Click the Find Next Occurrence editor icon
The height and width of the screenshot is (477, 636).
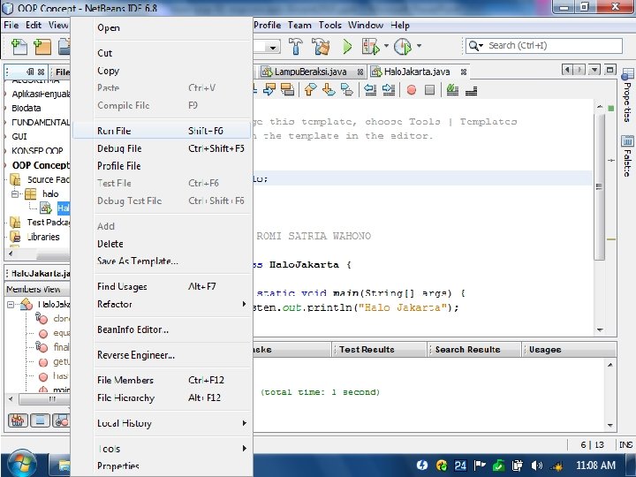pos(269,89)
